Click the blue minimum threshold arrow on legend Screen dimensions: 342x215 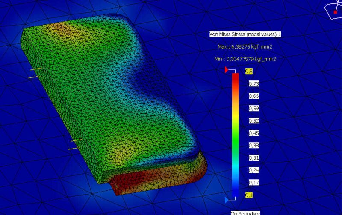[x=227, y=199]
